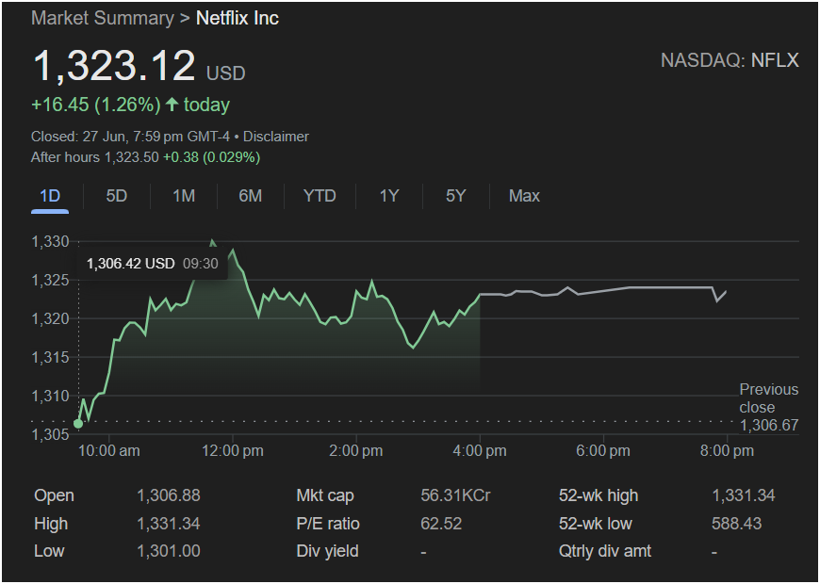820x584 pixels.
Task: Click the 10:00 am axis label
Action: (108, 450)
